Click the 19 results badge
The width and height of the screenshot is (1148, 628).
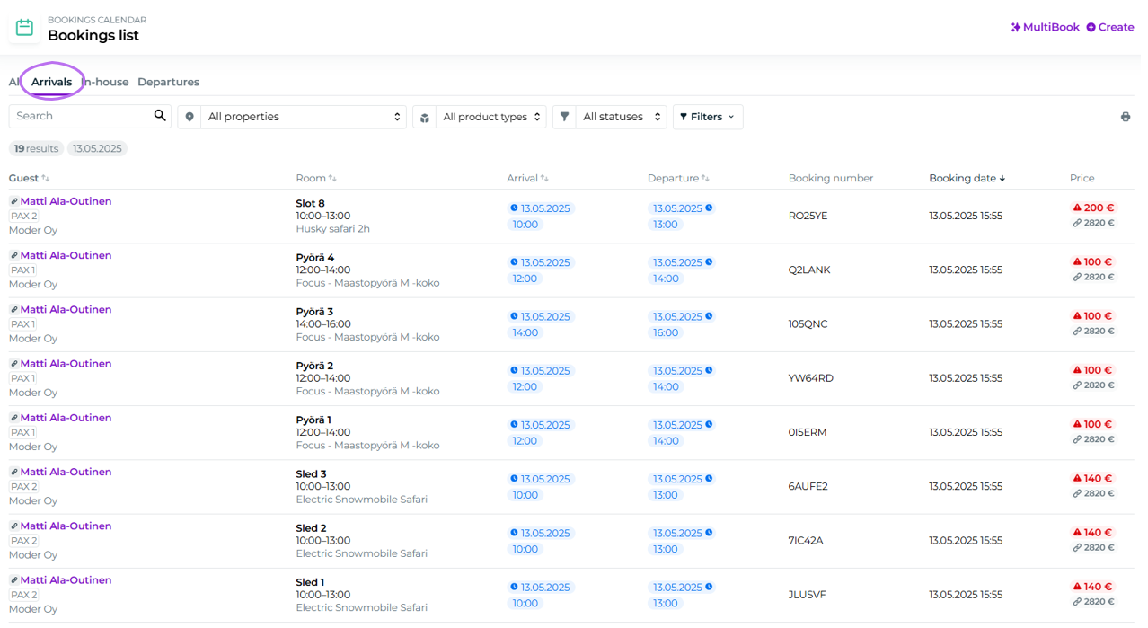37,149
